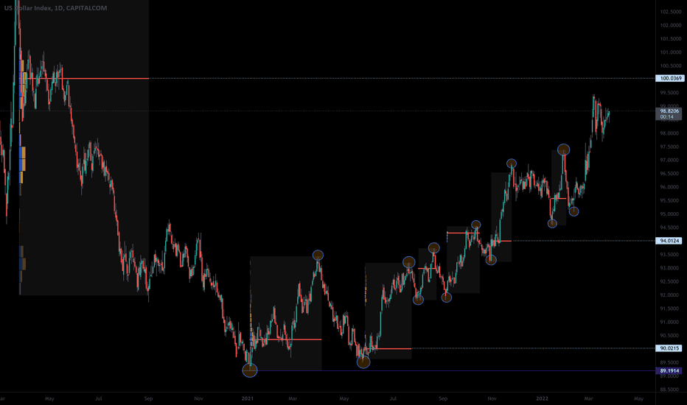Click the 90.0215 price level label

click(x=669, y=348)
